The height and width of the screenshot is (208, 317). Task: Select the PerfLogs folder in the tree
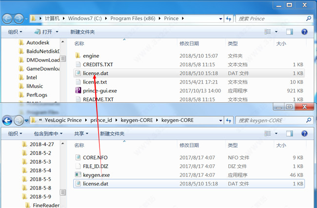point(37,95)
